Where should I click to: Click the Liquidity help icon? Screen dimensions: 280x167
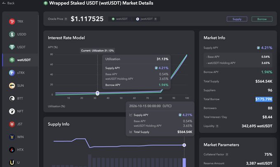tap(217, 126)
